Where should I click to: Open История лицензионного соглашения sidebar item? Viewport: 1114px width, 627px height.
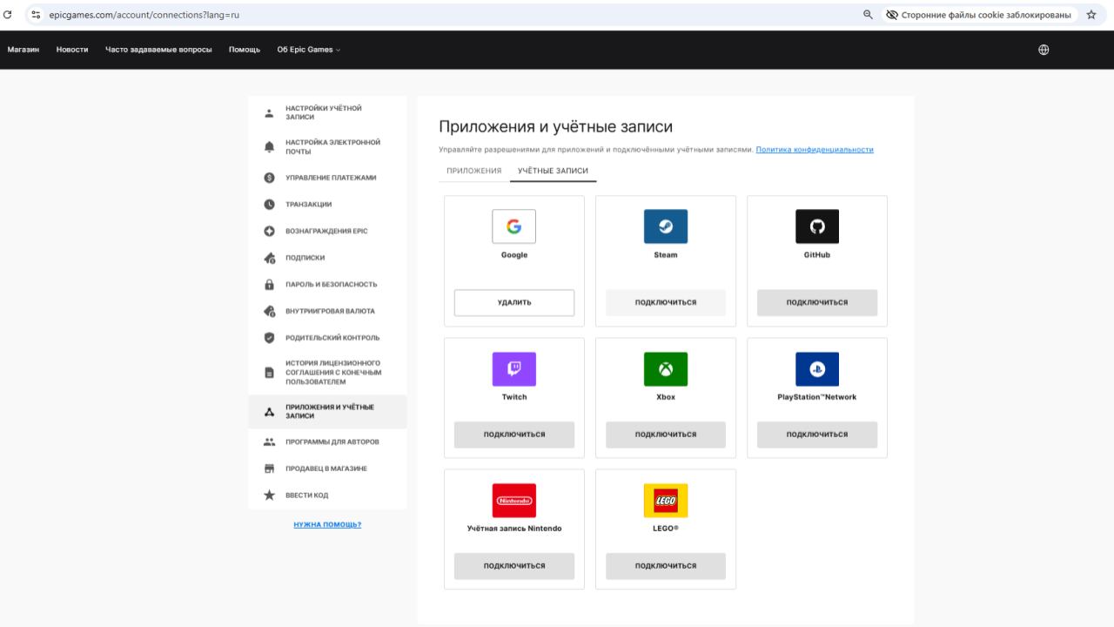327,373
